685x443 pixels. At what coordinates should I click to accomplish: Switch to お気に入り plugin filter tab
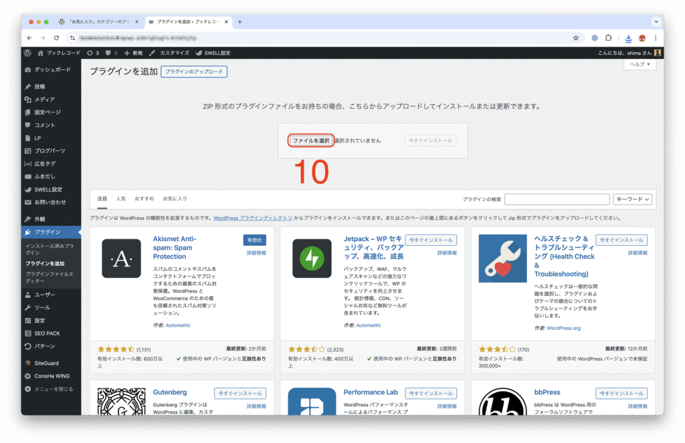coord(175,198)
